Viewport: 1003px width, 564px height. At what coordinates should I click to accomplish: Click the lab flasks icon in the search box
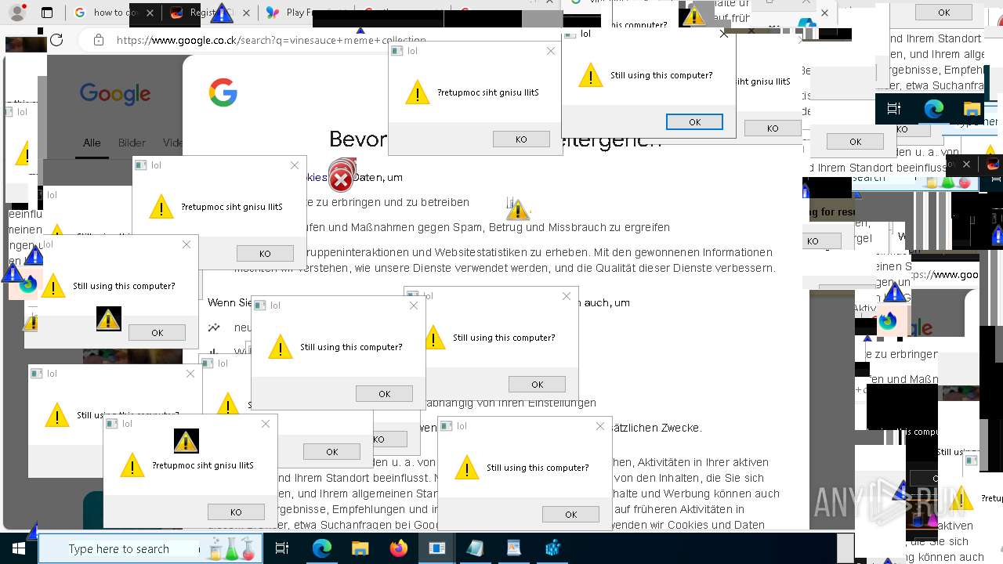point(232,549)
